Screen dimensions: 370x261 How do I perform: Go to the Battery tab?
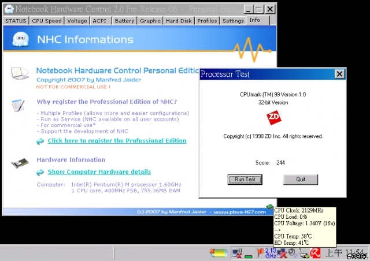coord(124,21)
